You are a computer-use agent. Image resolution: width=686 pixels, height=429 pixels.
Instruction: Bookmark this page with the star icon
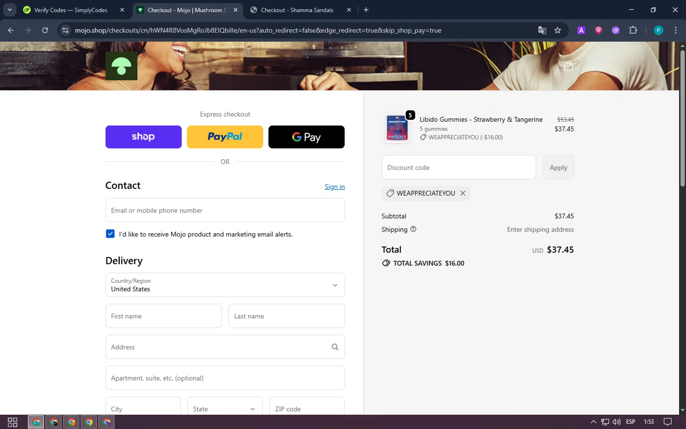557,30
